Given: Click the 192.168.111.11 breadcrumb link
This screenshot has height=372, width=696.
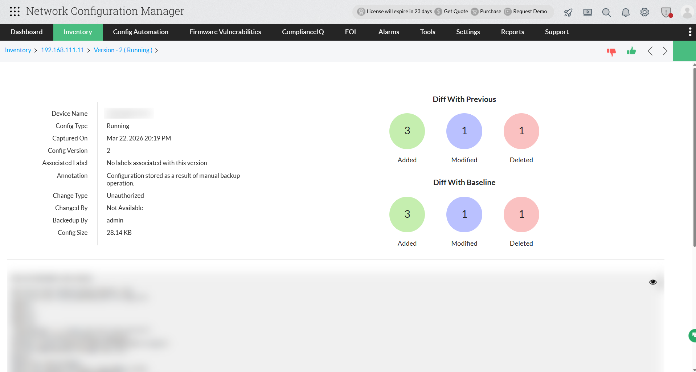Looking at the screenshot, I should [62, 50].
